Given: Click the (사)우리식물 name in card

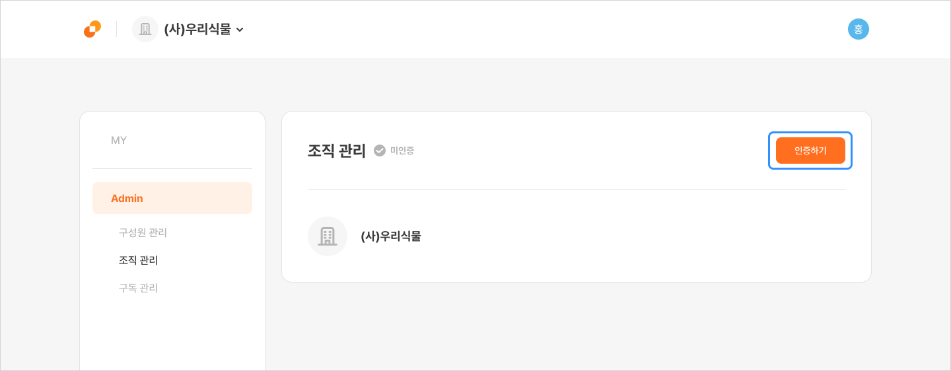Looking at the screenshot, I should click(x=391, y=236).
